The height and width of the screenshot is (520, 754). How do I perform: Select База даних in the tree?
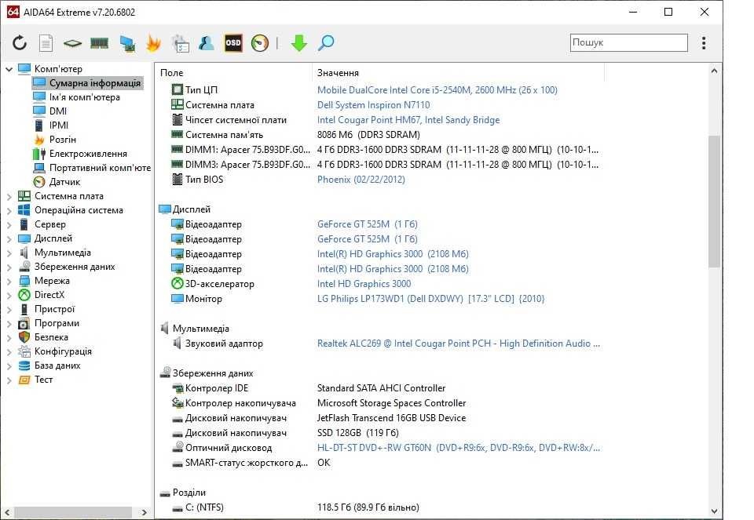[x=57, y=365]
